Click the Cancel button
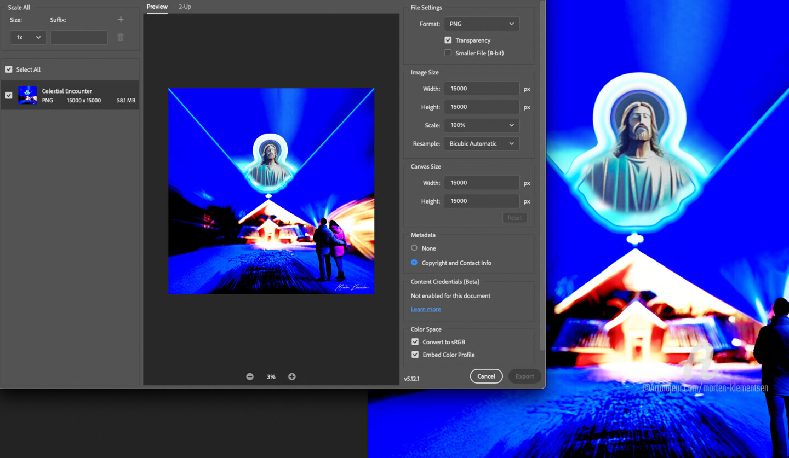The height and width of the screenshot is (458, 789). pyautogui.click(x=486, y=376)
